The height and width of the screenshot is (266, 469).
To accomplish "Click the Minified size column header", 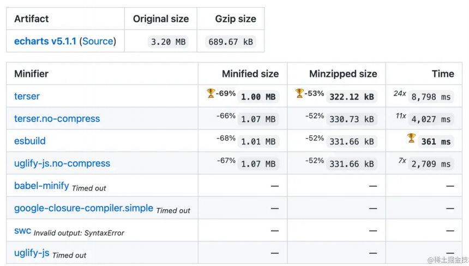I will (250, 74).
